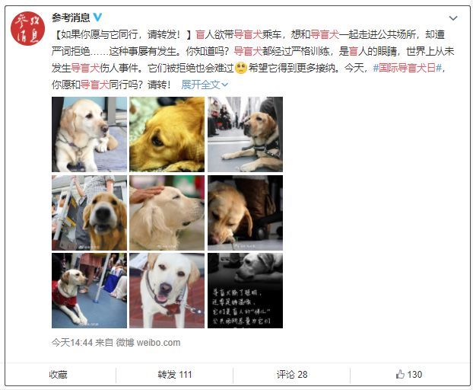
Task: Click the #国际导盲犬日# hashtag link
Action: 408,68
